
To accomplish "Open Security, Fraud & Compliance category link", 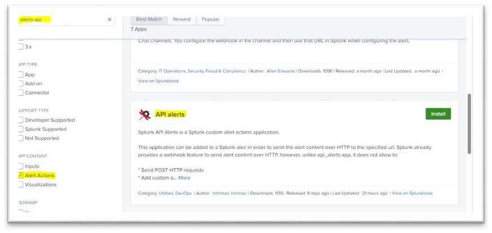I will (x=217, y=71).
